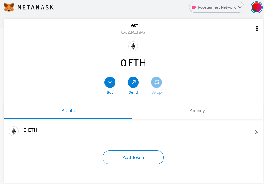Click the Send arrow icon
Viewport: 264px width, 184px height.
pyautogui.click(x=133, y=82)
